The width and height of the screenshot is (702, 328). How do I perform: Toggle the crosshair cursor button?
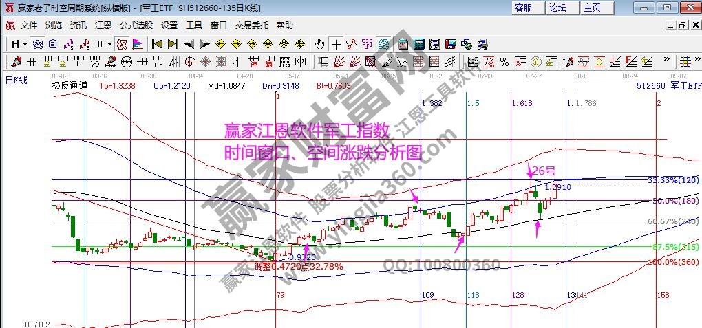(336, 44)
